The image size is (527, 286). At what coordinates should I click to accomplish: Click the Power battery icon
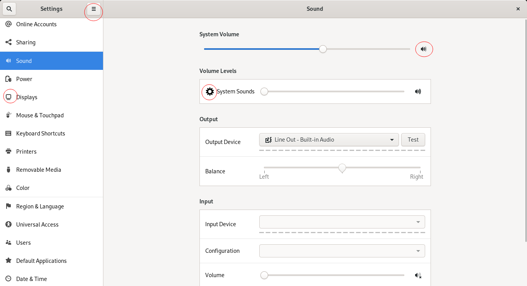8,79
